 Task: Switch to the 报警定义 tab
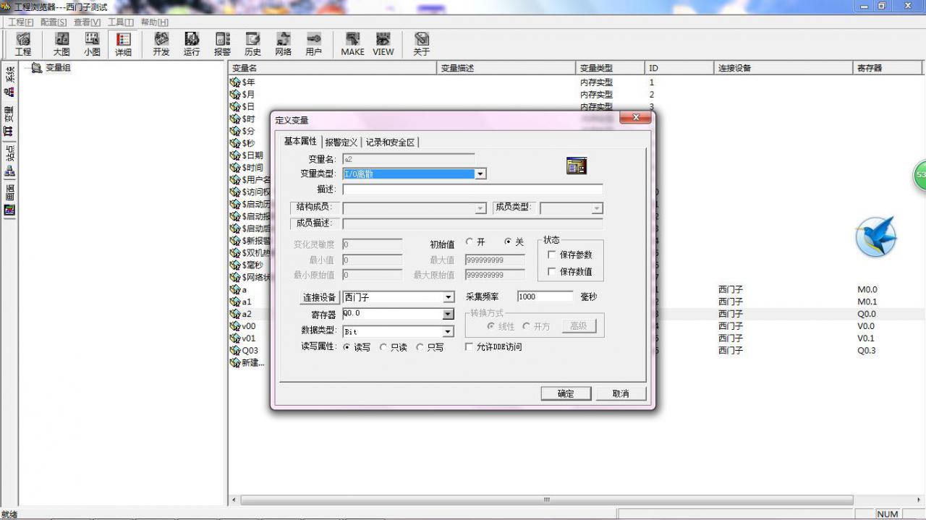[341, 142]
